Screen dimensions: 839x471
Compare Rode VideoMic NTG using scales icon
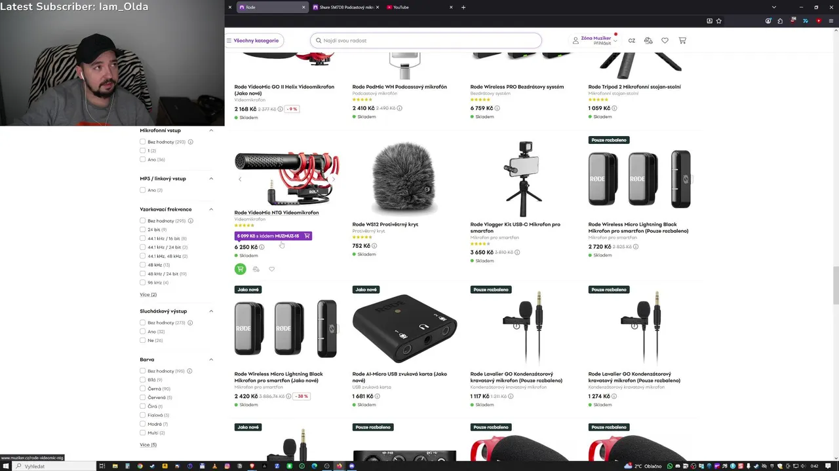pyautogui.click(x=256, y=269)
